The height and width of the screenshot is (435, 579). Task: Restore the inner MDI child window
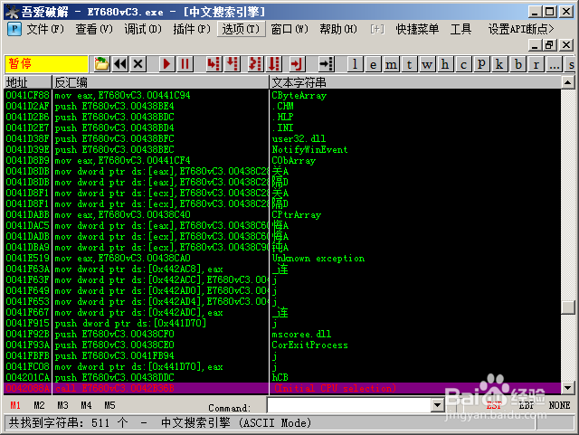coord(549,45)
